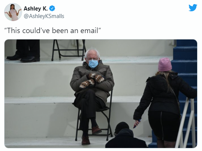Click the blue phone in woman's hand
The image size is (202, 151).
coord(137,123)
